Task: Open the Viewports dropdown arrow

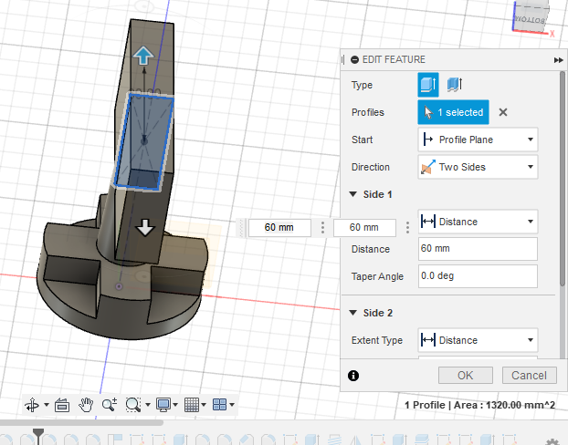Action: (232, 405)
